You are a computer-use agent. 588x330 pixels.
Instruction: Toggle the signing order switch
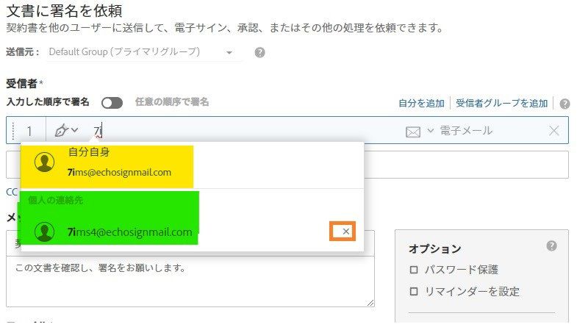pyautogui.click(x=112, y=103)
